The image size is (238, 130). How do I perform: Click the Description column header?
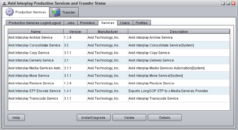click(x=179, y=32)
